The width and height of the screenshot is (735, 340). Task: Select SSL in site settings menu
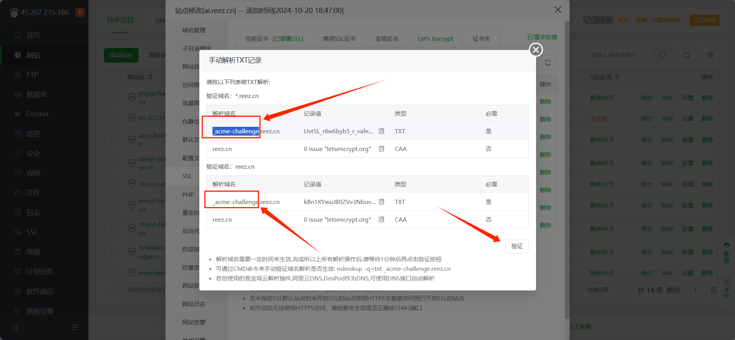tap(187, 176)
